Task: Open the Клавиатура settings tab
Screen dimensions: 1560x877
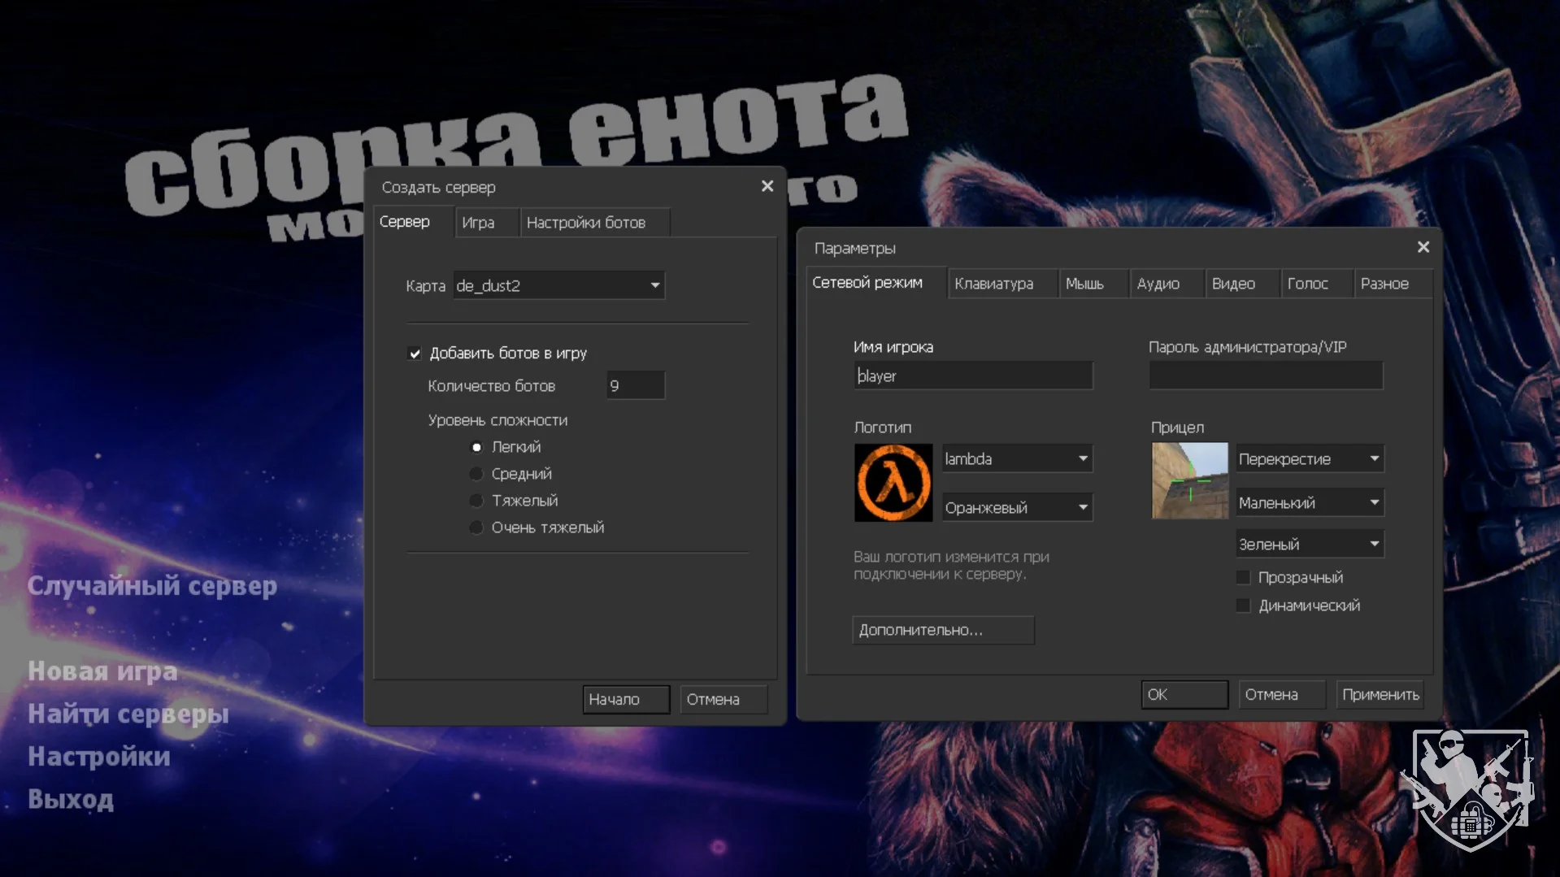Action: [993, 284]
